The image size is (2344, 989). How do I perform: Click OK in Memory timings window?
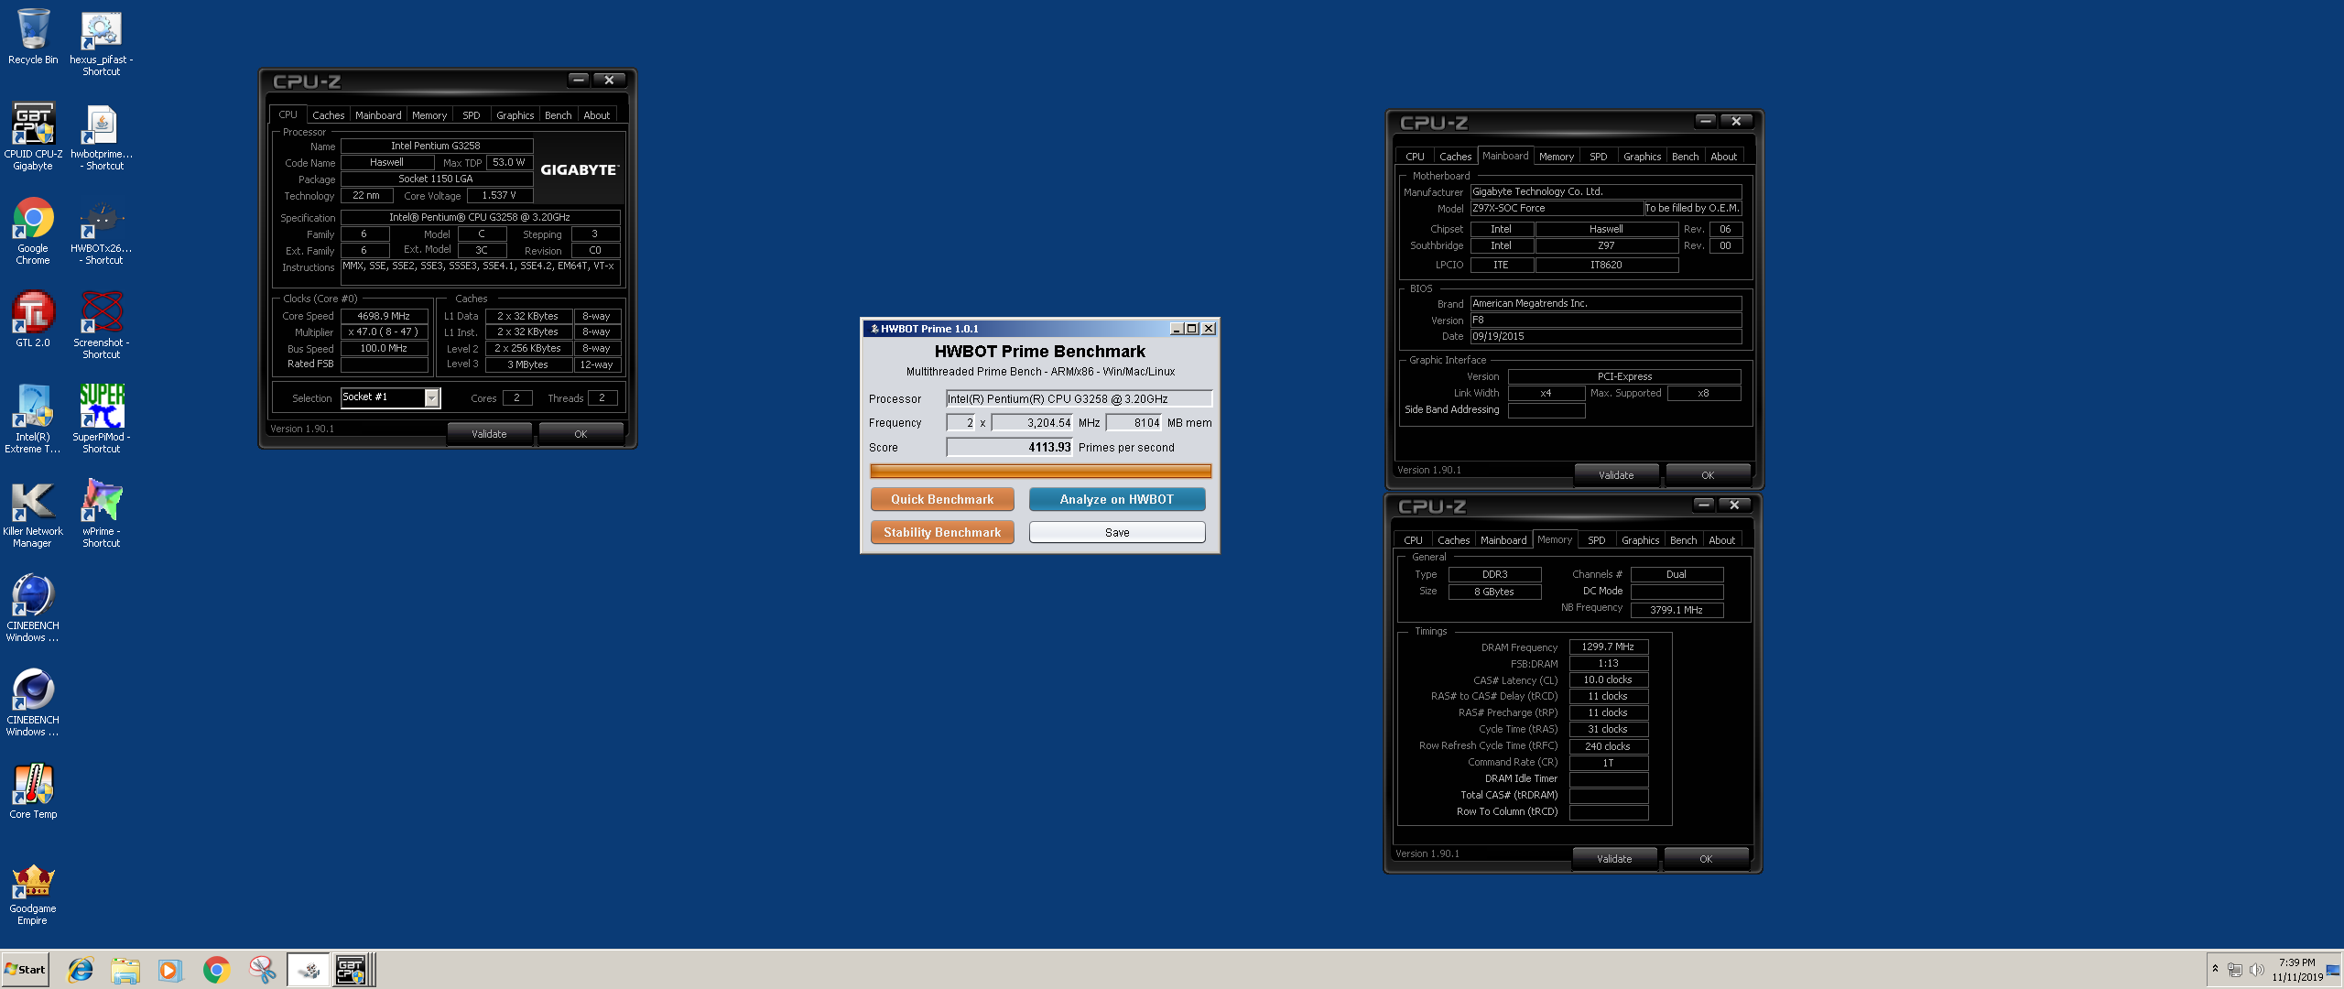point(1705,859)
